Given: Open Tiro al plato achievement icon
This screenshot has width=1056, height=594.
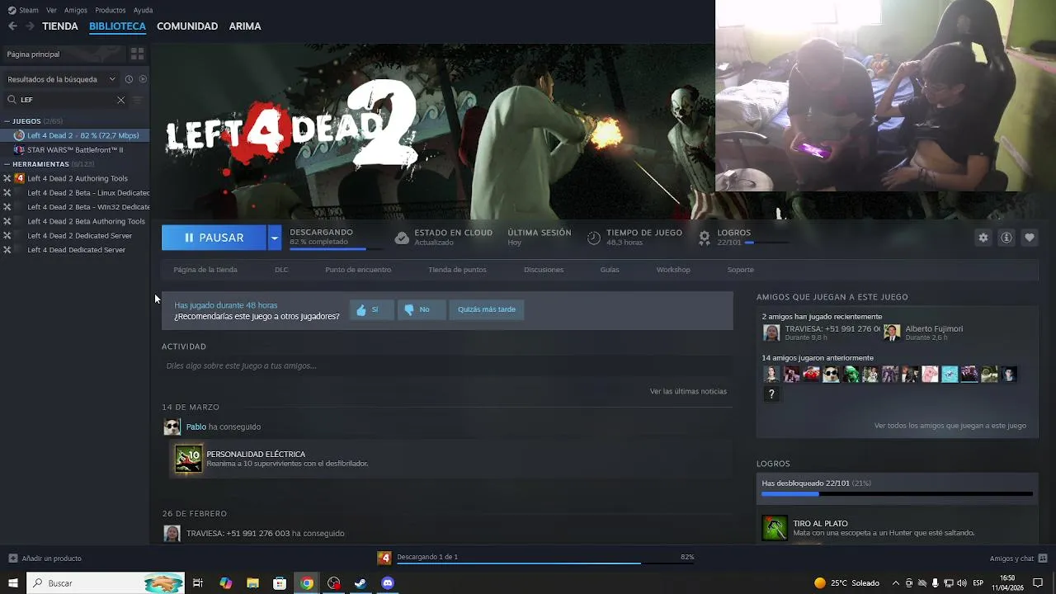Looking at the screenshot, I should [775, 528].
